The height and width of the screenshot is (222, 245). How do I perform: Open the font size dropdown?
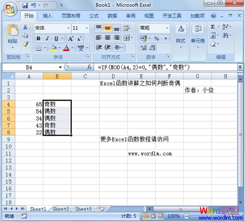pos(87,28)
